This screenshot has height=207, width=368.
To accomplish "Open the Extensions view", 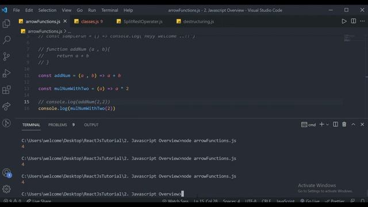I will pyautogui.click(x=6, y=90).
